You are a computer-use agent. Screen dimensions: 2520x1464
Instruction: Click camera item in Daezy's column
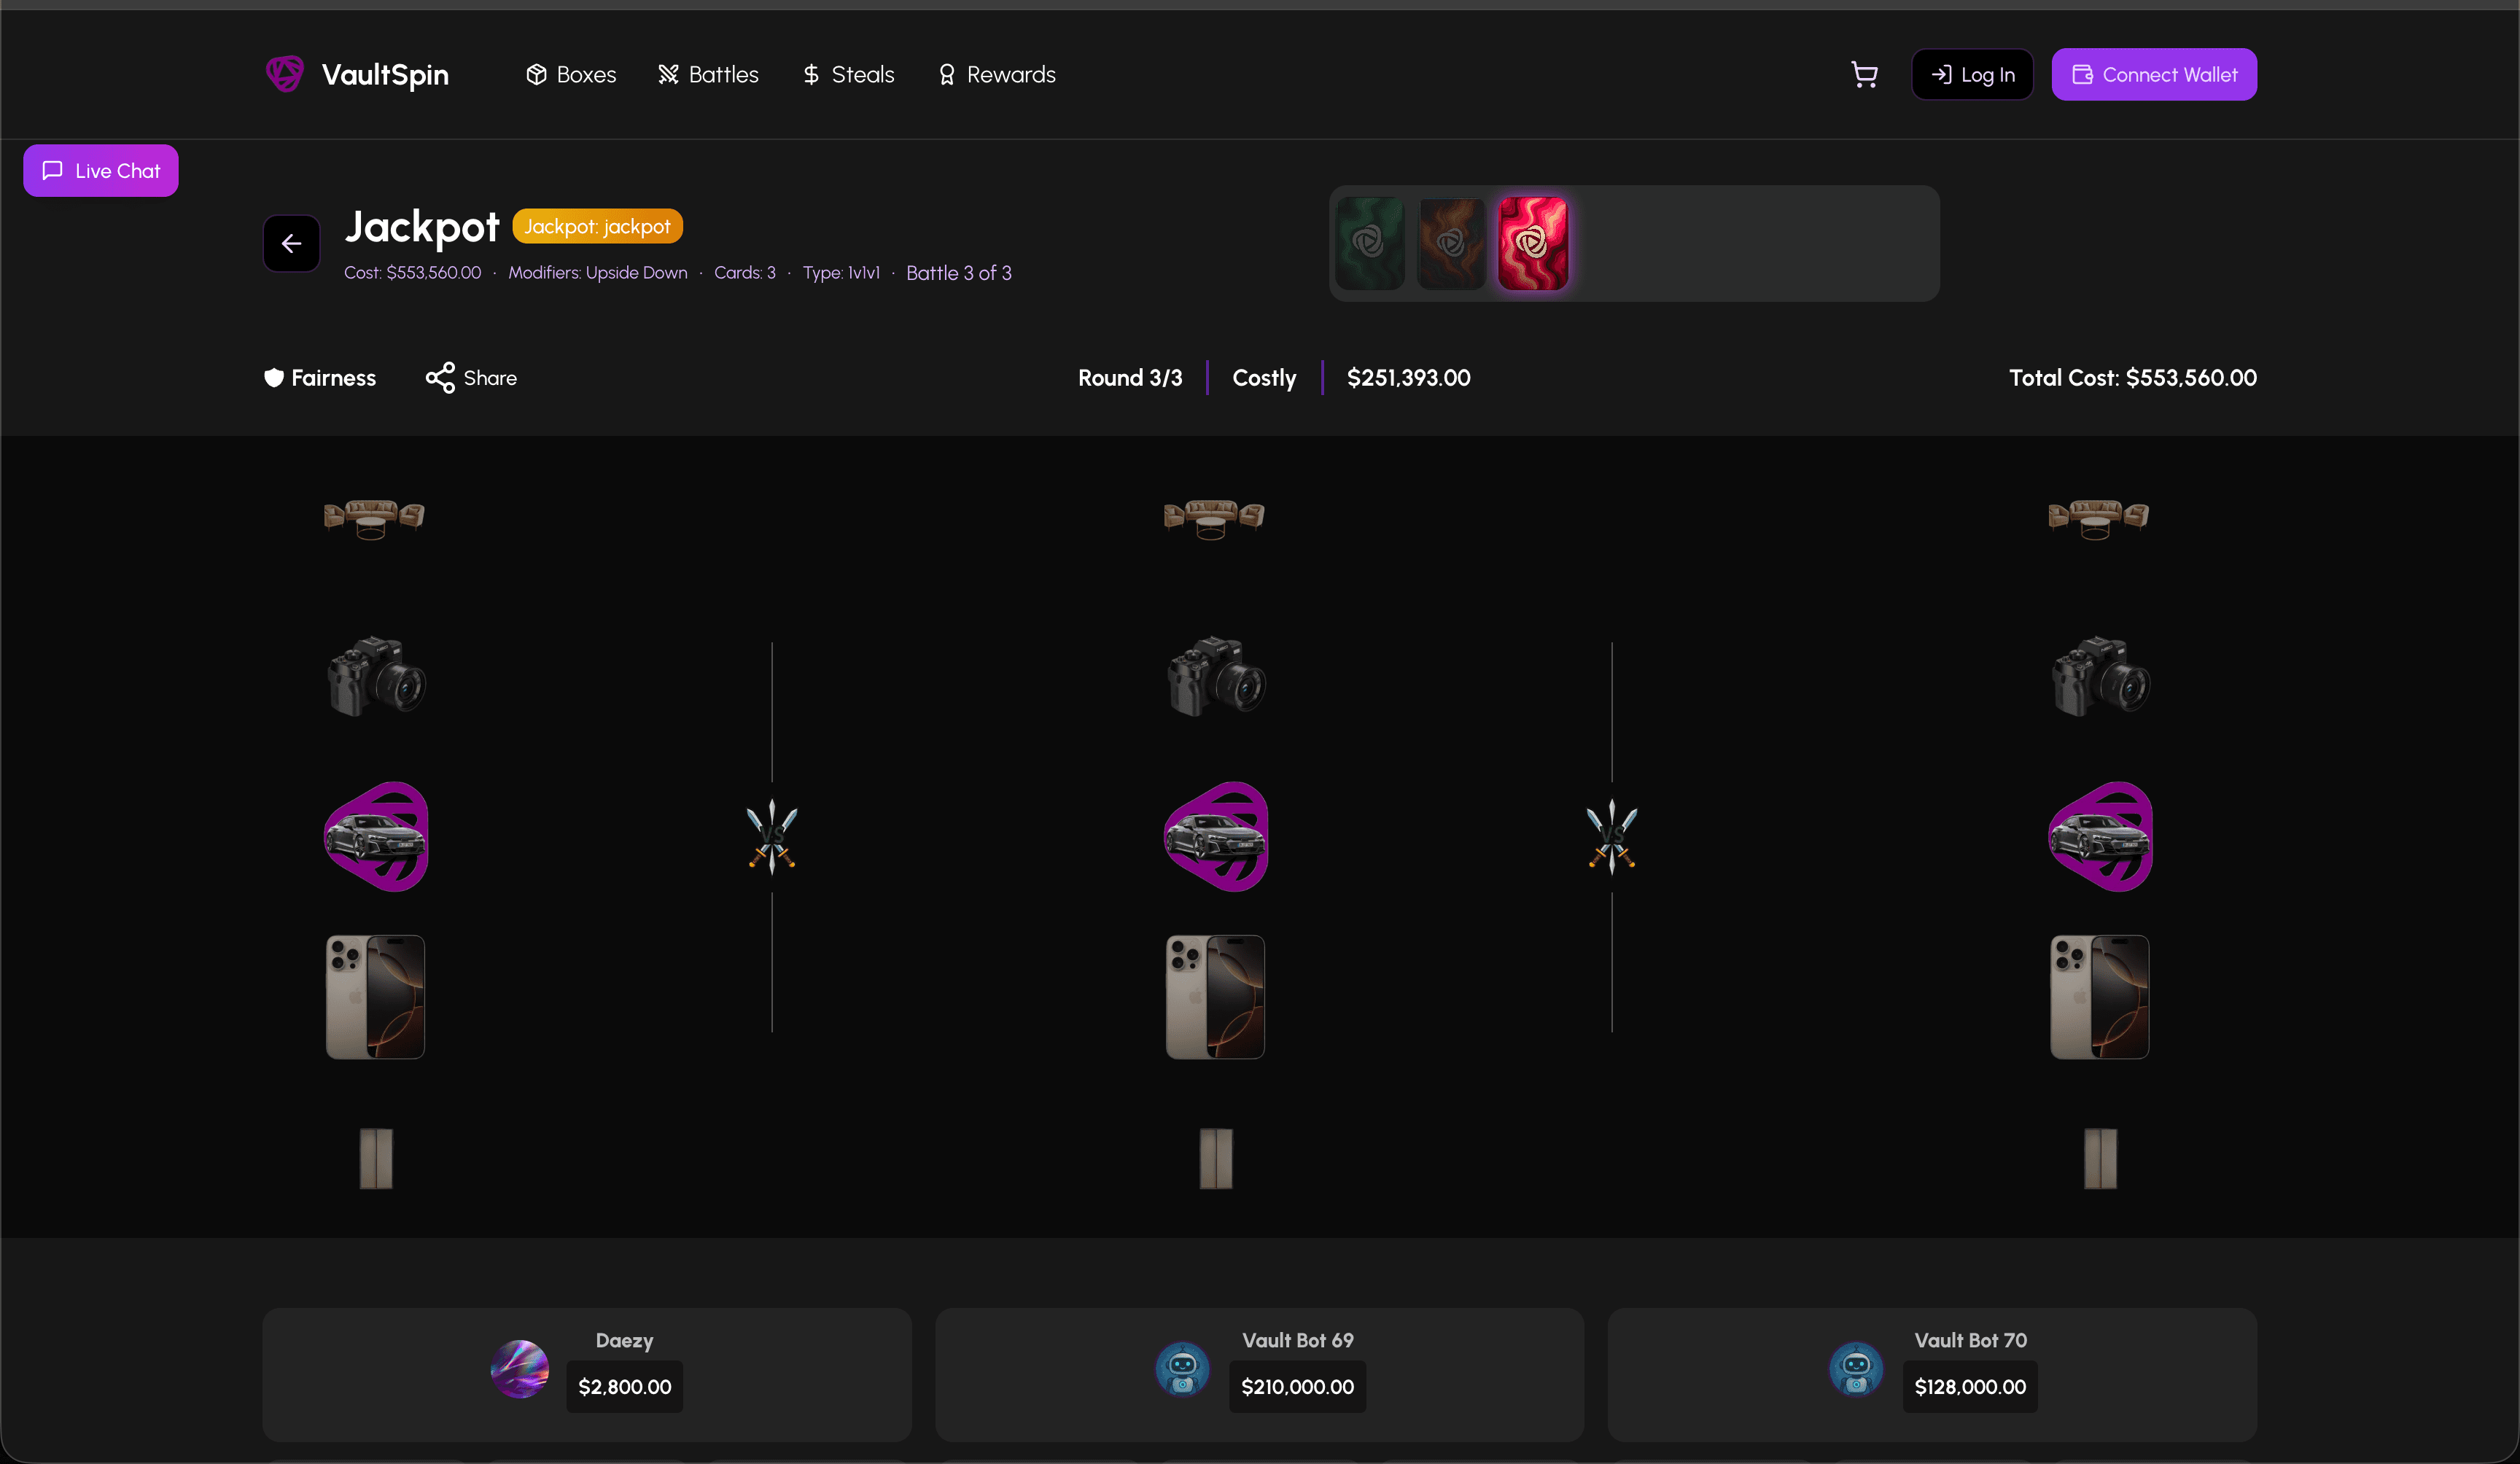pyautogui.click(x=376, y=676)
